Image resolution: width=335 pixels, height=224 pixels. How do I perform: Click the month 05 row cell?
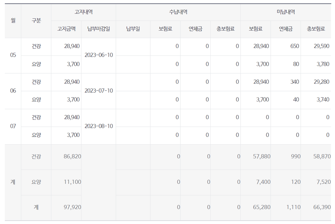(x=13, y=55)
